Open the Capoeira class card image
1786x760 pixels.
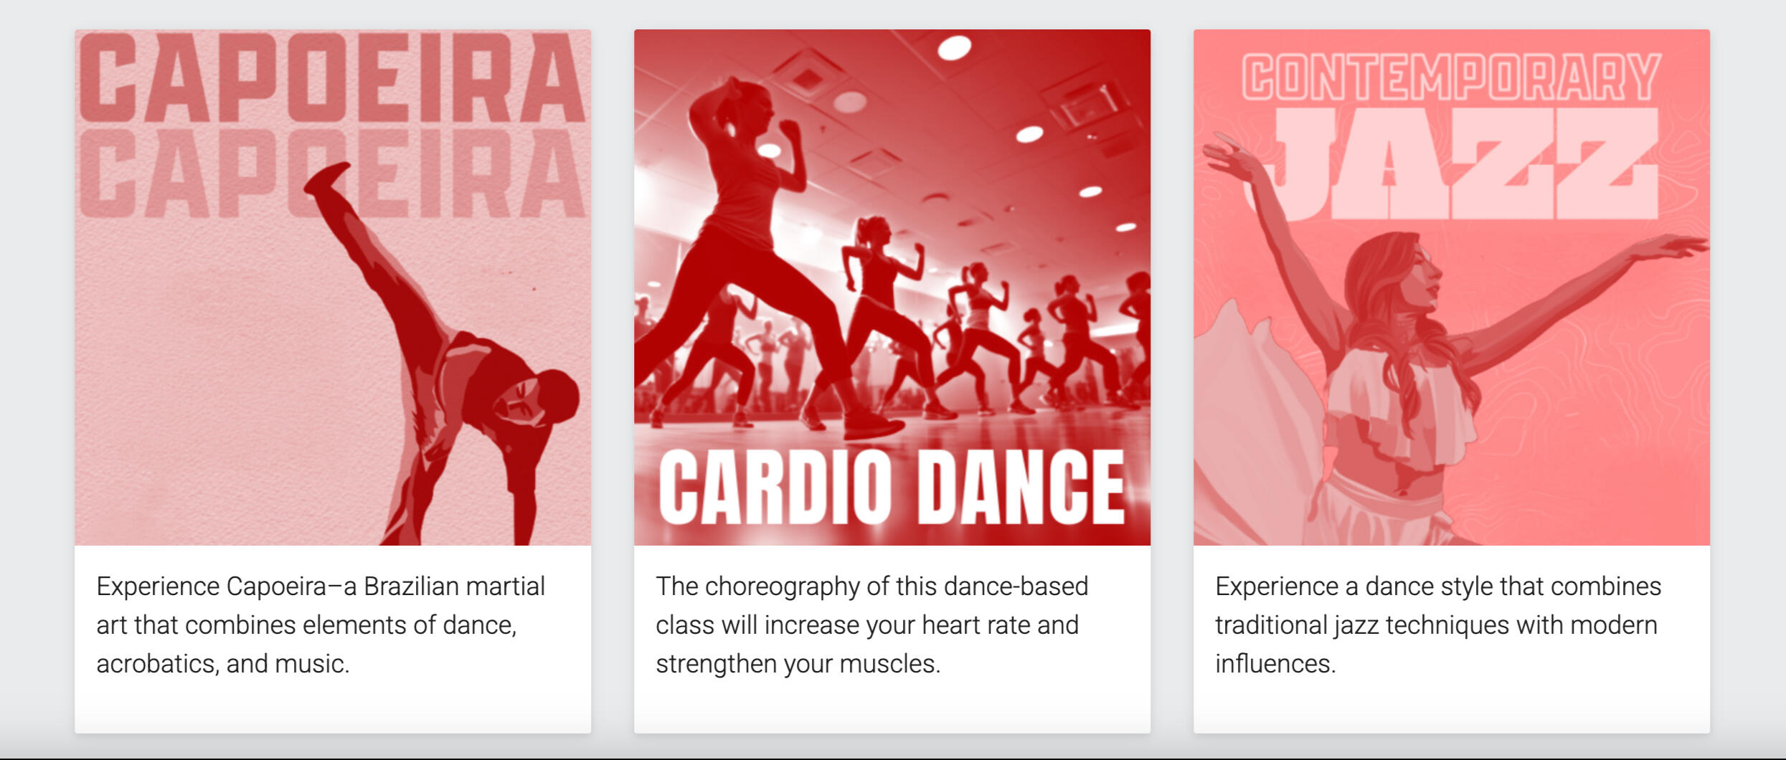pyautogui.click(x=333, y=288)
